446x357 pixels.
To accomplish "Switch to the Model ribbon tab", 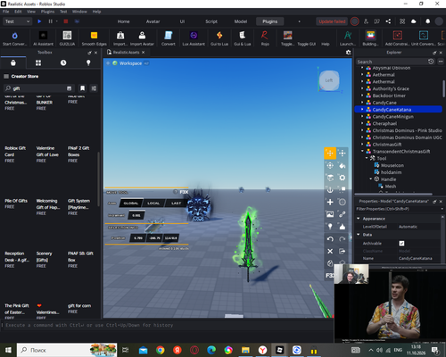I will (x=241, y=21).
